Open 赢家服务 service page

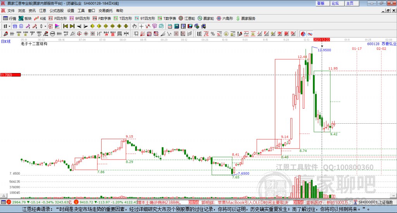tap(246, 19)
